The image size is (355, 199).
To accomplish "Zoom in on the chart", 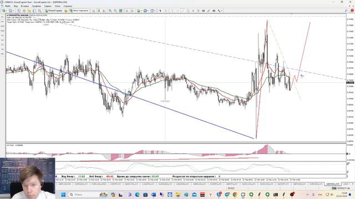I will (110, 11).
